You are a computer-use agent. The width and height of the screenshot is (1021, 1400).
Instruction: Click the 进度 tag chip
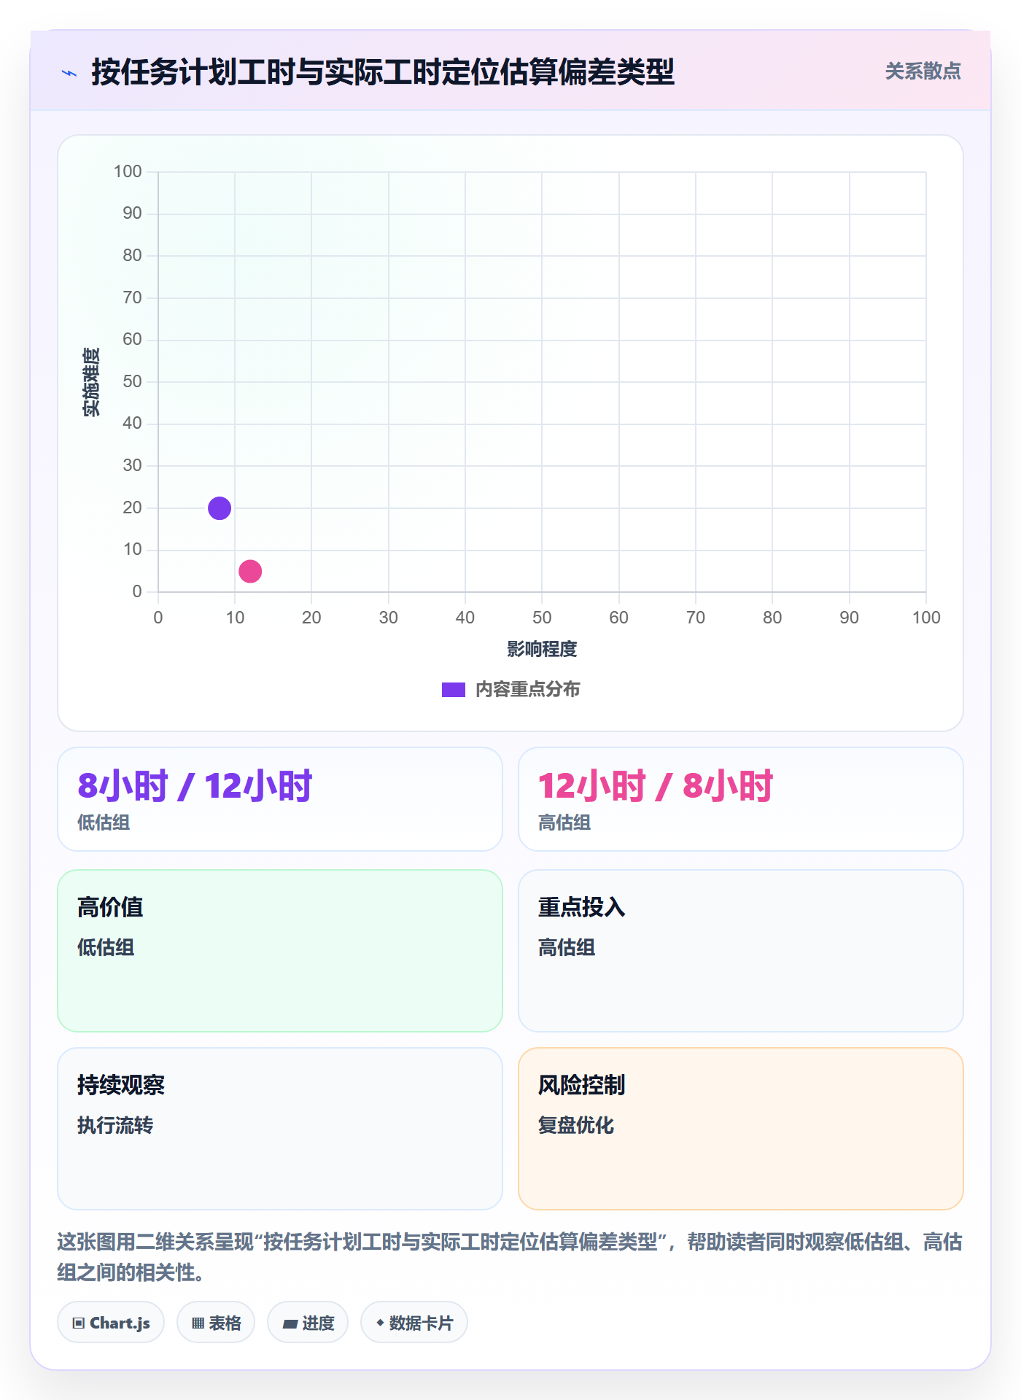[x=308, y=1322]
